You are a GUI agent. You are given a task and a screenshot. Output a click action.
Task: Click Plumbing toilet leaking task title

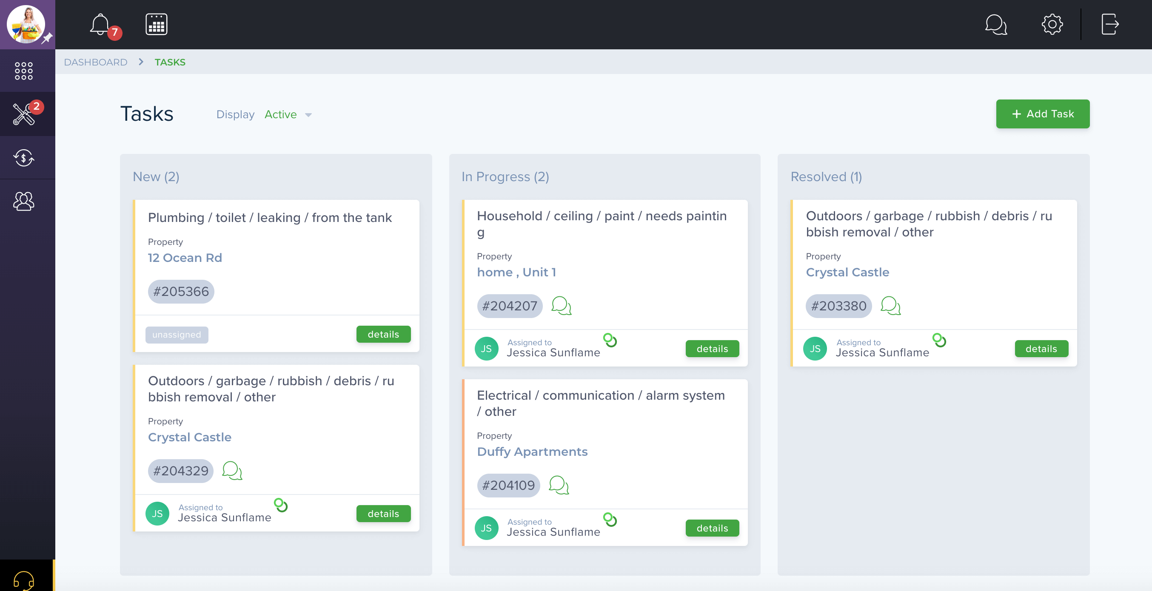270,217
